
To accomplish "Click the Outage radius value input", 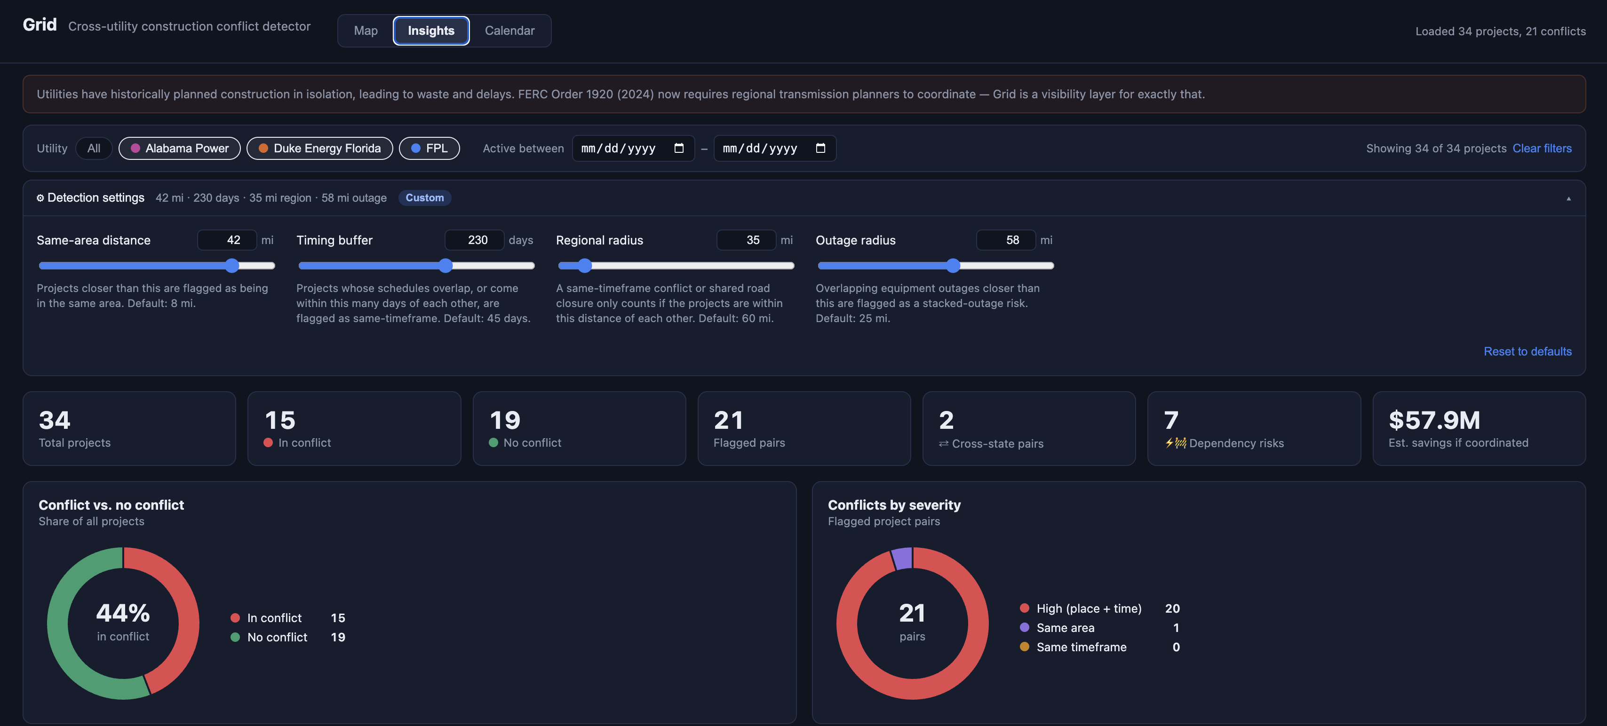I will pos(1006,240).
